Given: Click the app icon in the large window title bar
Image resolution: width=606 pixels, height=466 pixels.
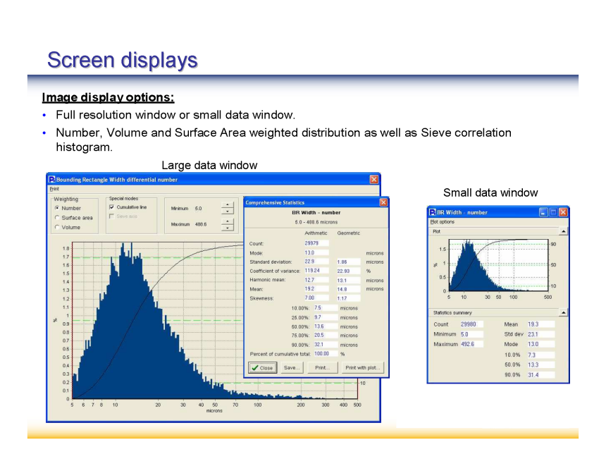Looking at the screenshot, I should (51, 180).
